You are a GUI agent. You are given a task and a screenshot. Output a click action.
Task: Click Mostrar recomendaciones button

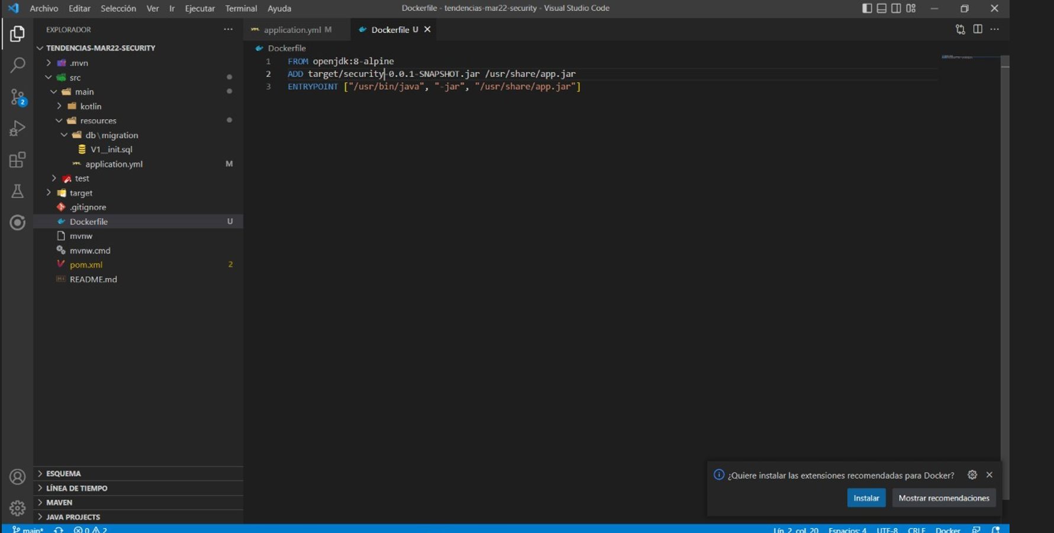coord(943,498)
